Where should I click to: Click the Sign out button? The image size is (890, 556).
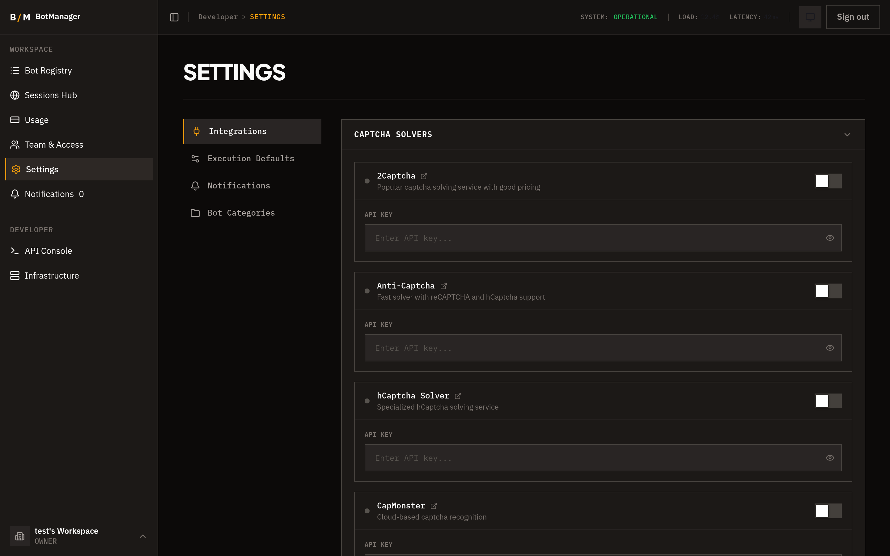click(853, 17)
